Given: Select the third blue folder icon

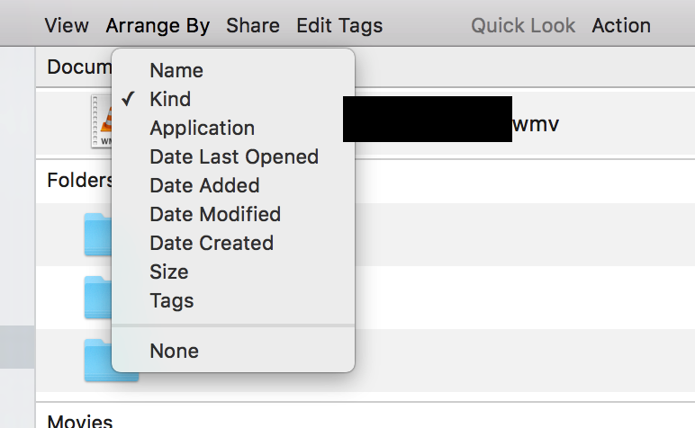Looking at the screenshot, I should 112,361.
